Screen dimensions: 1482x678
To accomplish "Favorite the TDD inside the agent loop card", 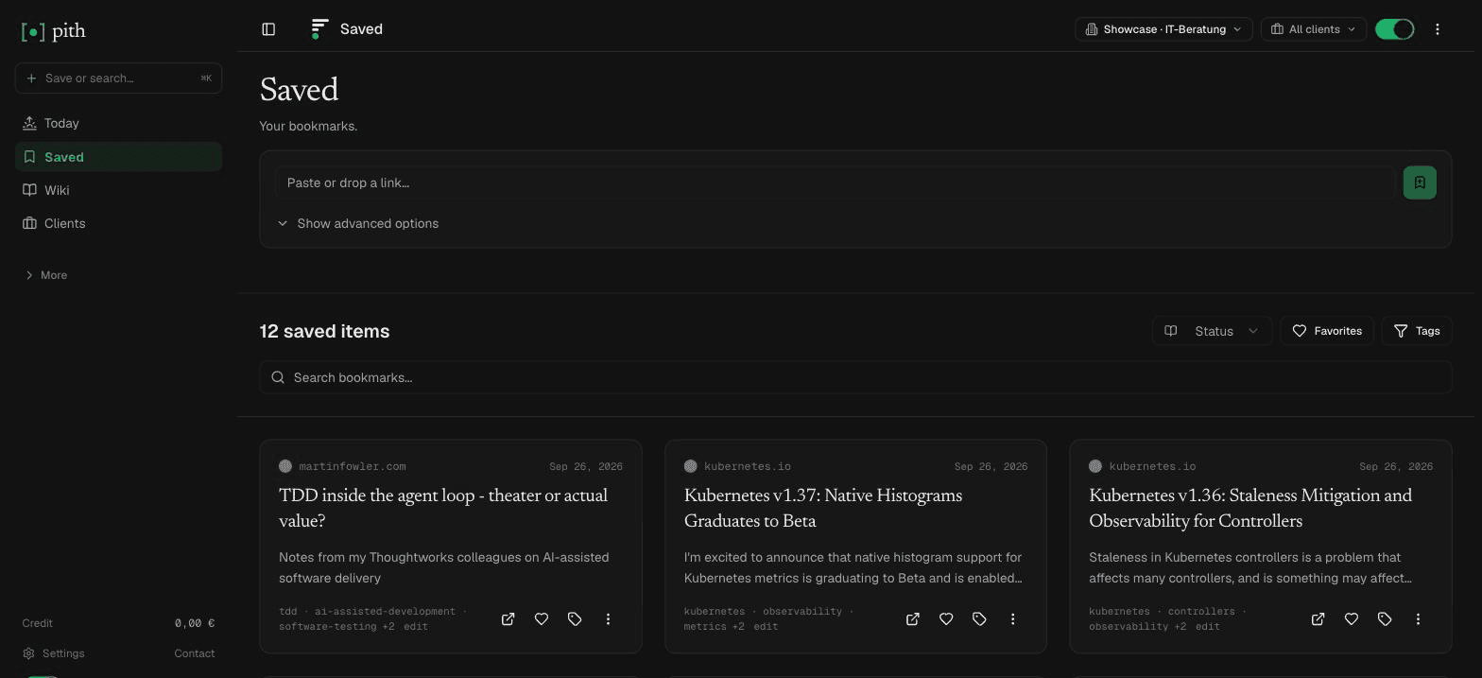I will pos(542,619).
